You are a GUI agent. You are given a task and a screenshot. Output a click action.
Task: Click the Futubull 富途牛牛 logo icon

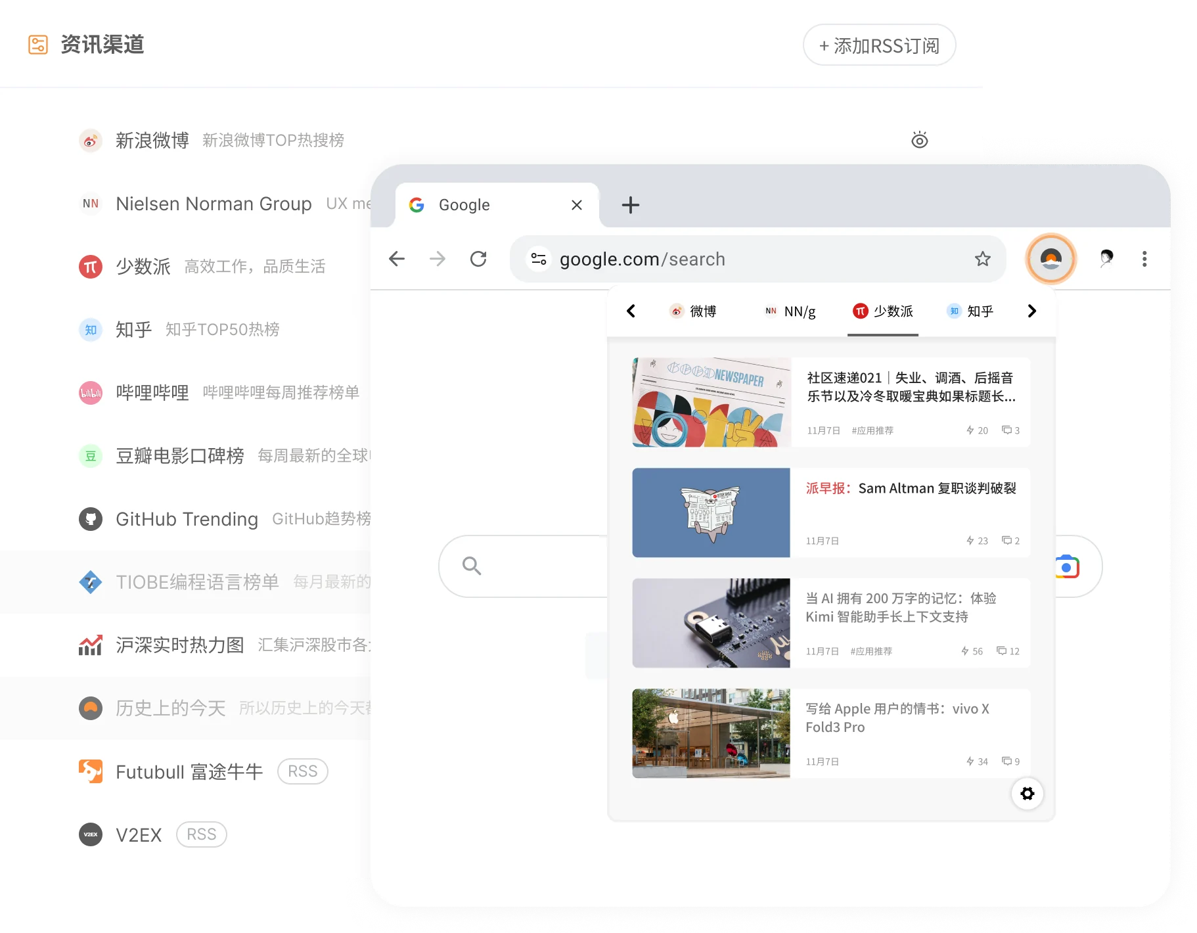91,771
